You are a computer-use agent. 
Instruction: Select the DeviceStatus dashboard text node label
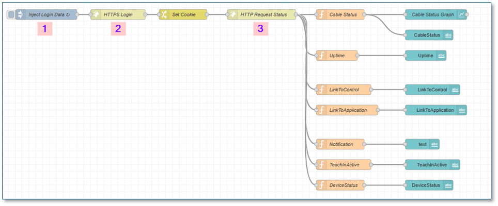426,185
